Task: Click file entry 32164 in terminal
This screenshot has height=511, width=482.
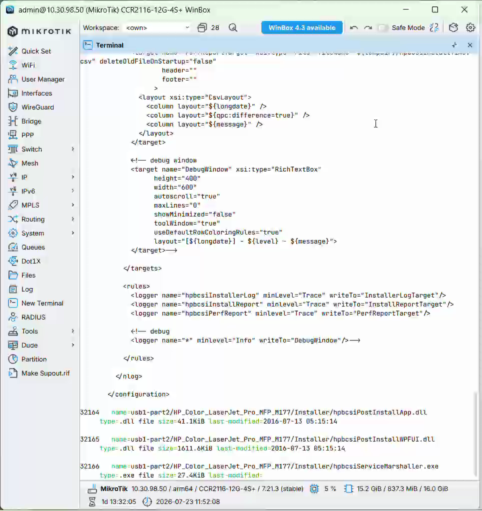Action: pyautogui.click(x=253, y=417)
